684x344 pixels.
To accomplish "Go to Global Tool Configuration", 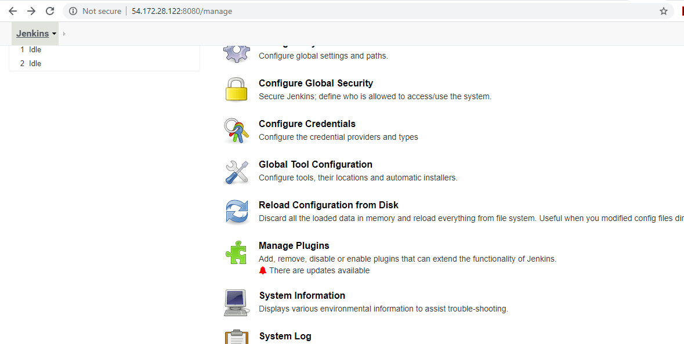I will click(x=316, y=164).
